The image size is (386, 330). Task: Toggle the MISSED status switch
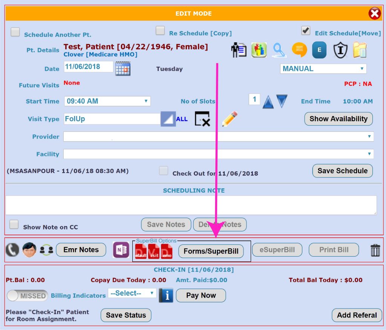tap(27, 296)
